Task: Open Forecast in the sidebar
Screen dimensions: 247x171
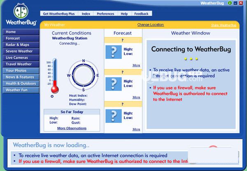Action: [21, 38]
